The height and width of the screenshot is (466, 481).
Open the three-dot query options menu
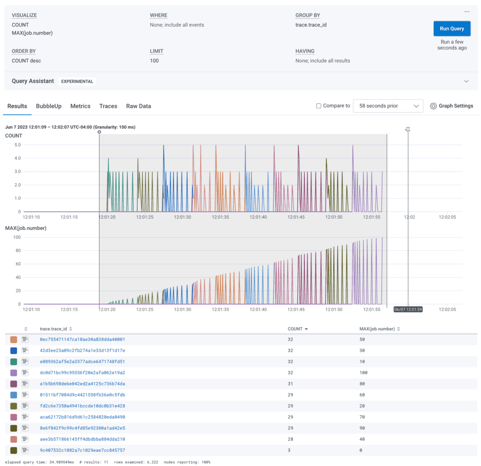466,12
